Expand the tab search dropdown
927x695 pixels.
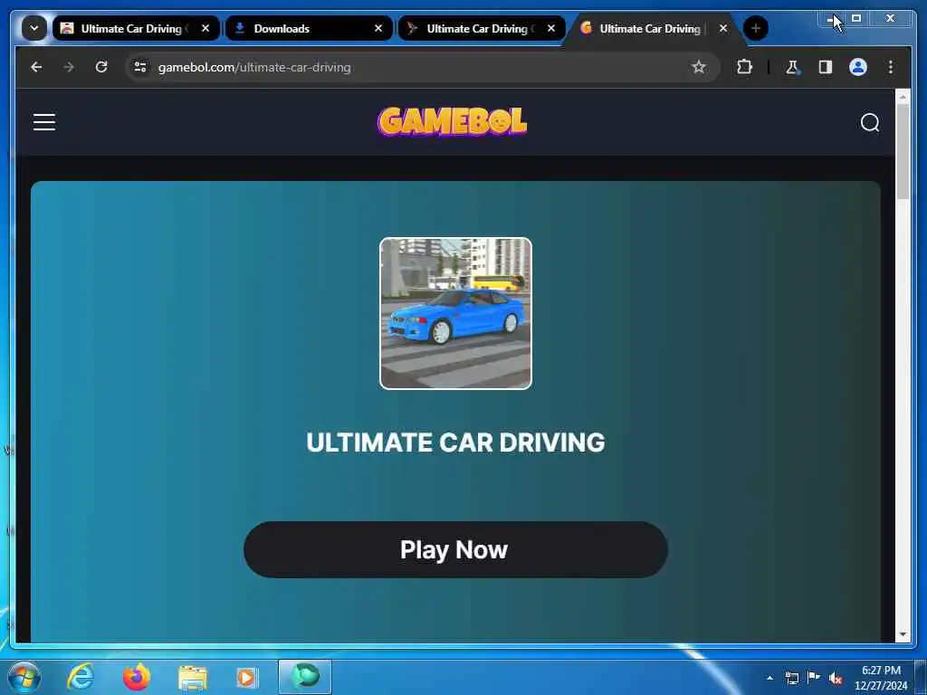coord(34,28)
